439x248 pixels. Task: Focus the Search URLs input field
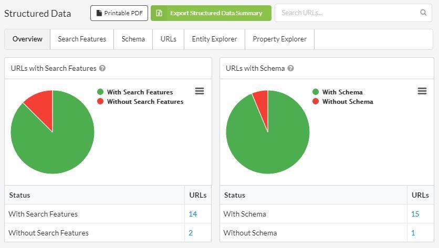pos(350,13)
